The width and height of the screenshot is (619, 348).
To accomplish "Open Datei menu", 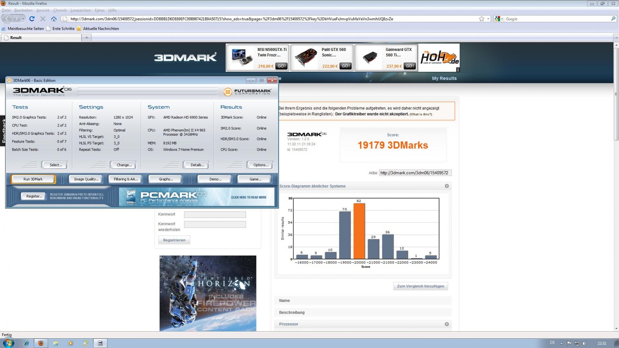I will click(6, 10).
